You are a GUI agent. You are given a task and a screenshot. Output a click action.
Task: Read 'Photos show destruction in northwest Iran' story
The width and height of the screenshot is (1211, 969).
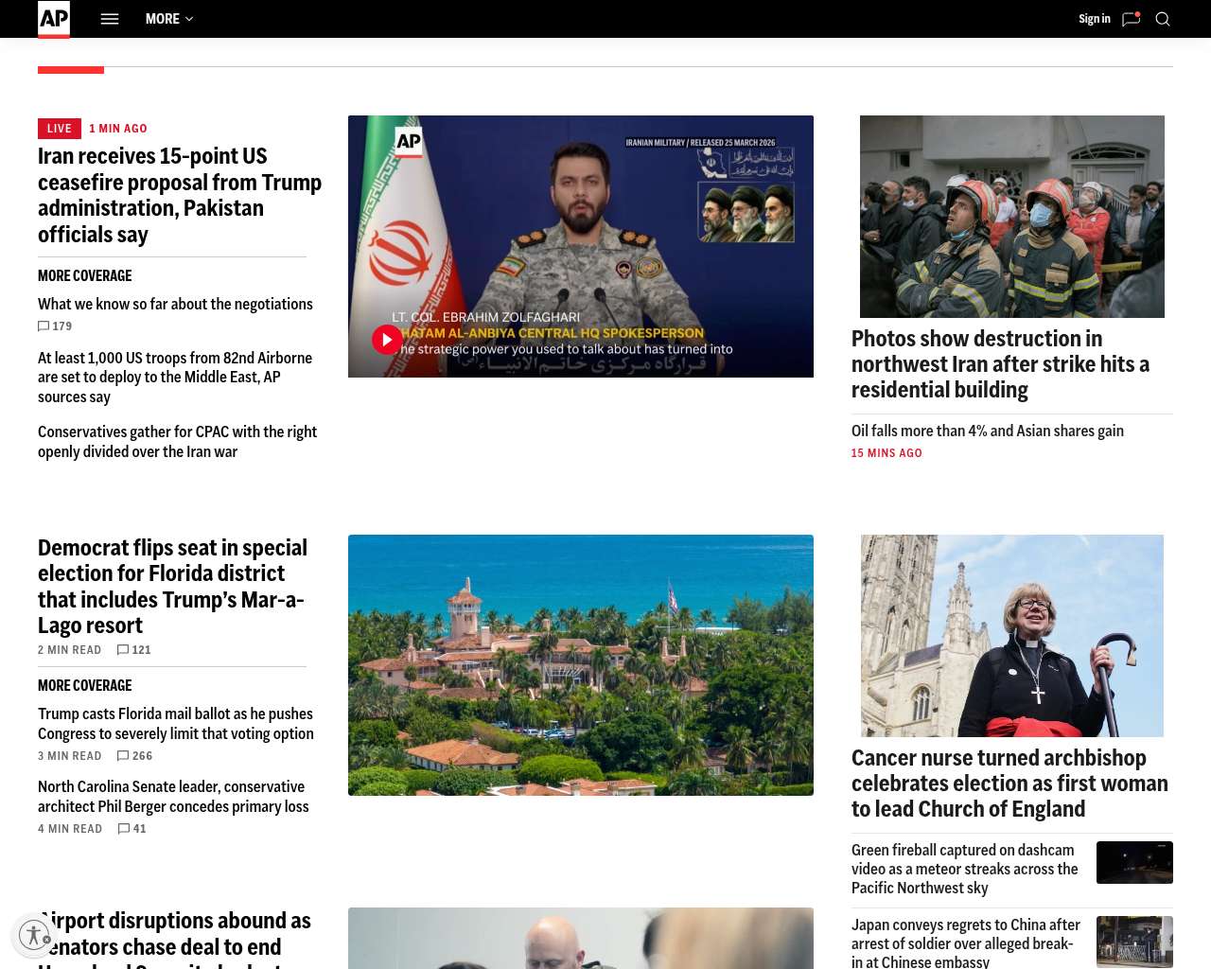[x=1000, y=364]
